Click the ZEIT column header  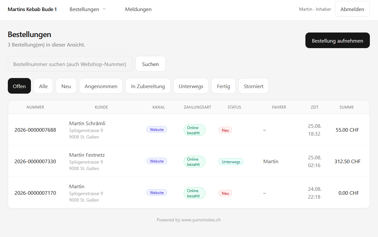pyautogui.click(x=315, y=107)
